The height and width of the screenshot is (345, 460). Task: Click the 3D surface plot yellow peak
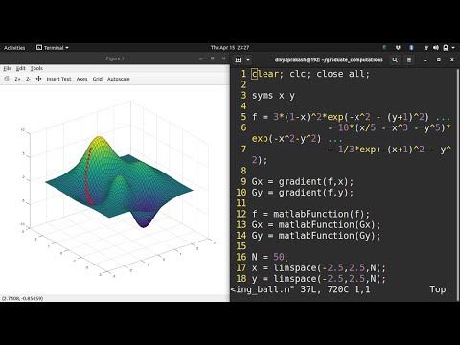coord(100,141)
